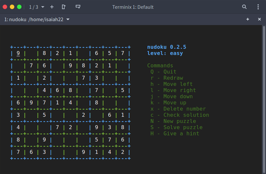Click the yellow minimize window button
266x174 pixels.
point(12,7)
